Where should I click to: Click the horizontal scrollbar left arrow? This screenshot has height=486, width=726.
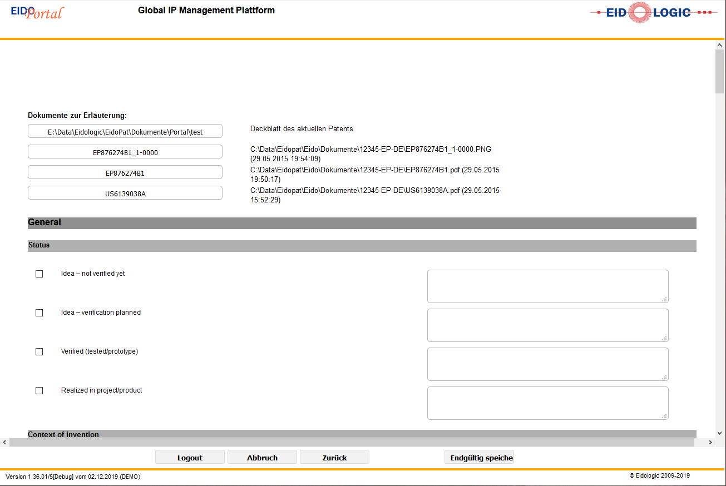point(4,443)
